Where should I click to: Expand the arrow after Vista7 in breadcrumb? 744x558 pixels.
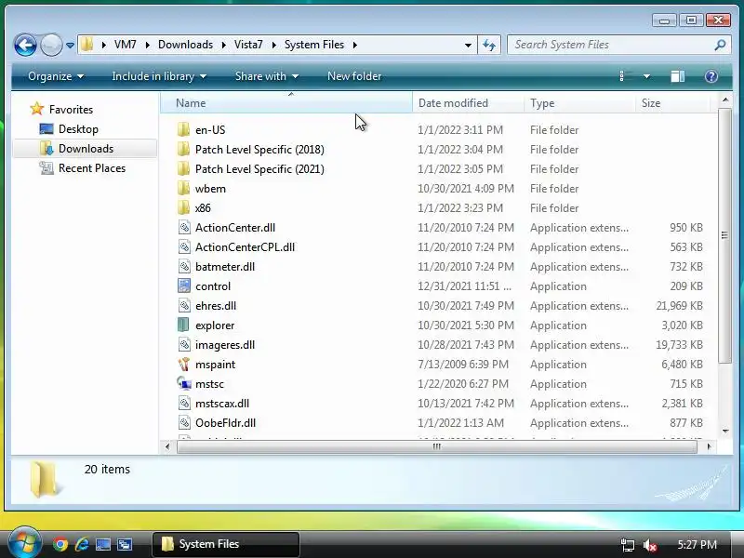click(x=273, y=45)
